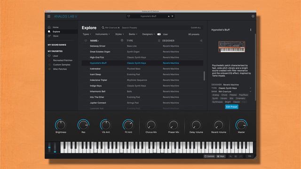Image resolution: width=301 pixels, height=169 pixels.
Task: Click the CLEAR ALL button
Action: tap(196, 28)
